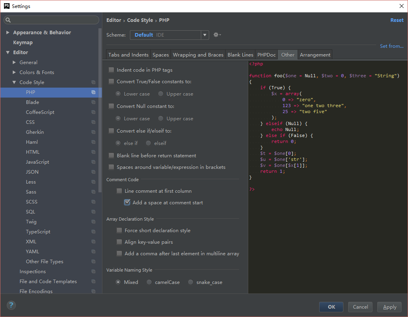Click the project icon beside Sass

coord(93,192)
